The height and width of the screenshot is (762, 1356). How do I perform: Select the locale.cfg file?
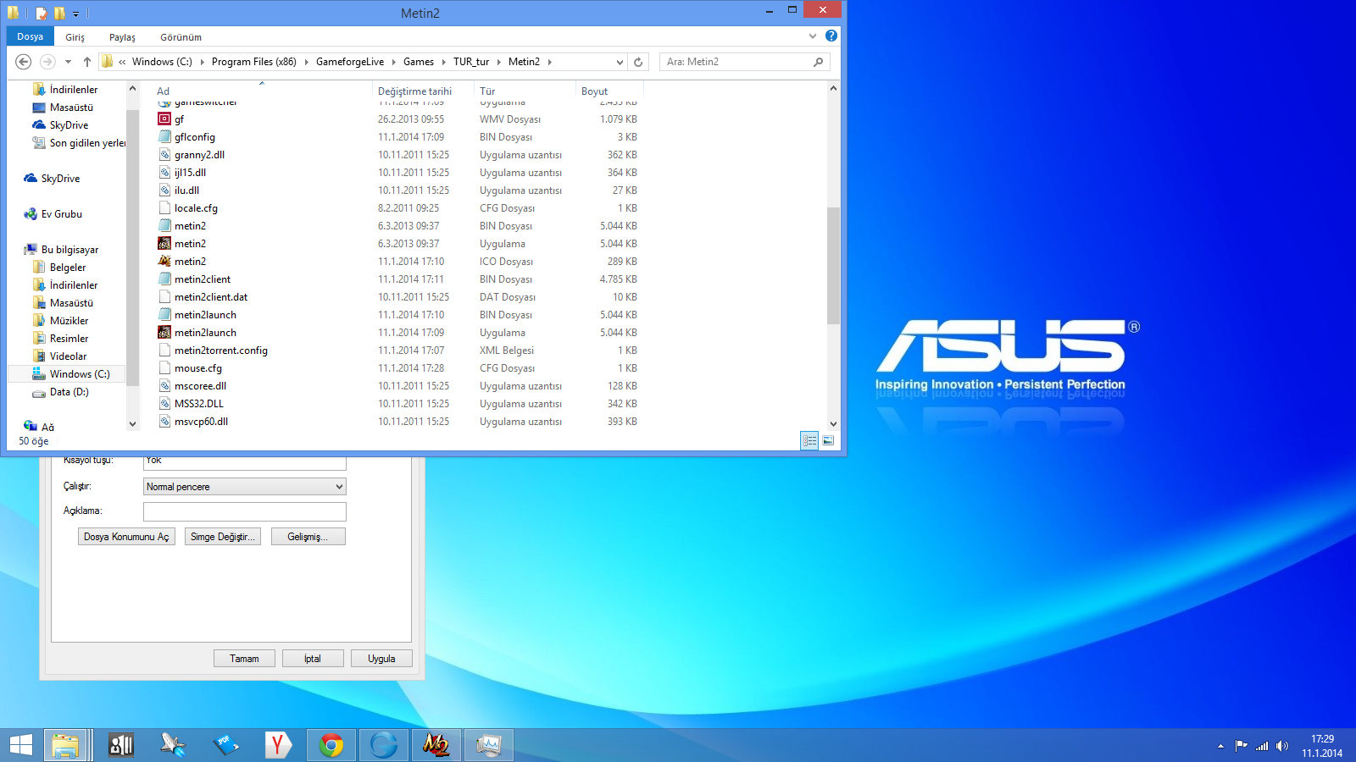click(x=196, y=208)
